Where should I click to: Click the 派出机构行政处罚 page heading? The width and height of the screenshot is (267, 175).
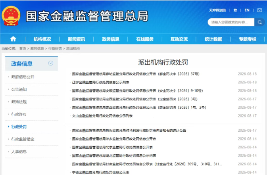163,62
